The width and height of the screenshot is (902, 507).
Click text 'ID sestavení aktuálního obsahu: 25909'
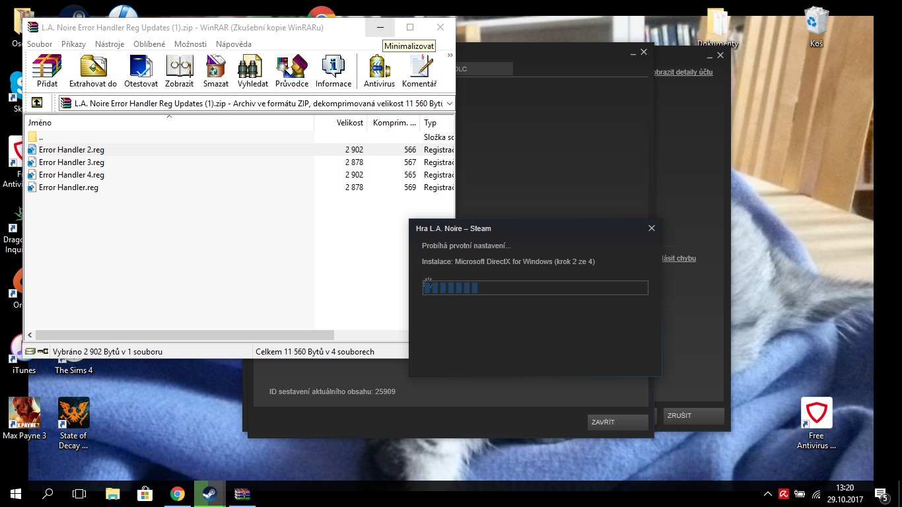pyautogui.click(x=332, y=391)
